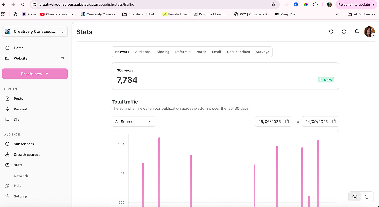Click the start date field 16/06/2025
Viewport: 379px width, 207px height.
[274, 122]
